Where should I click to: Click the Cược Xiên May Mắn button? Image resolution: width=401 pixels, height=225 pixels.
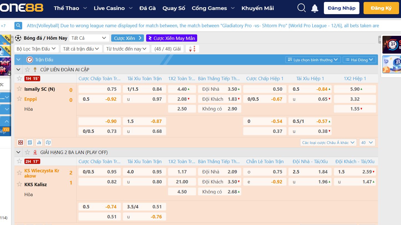[172, 38]
